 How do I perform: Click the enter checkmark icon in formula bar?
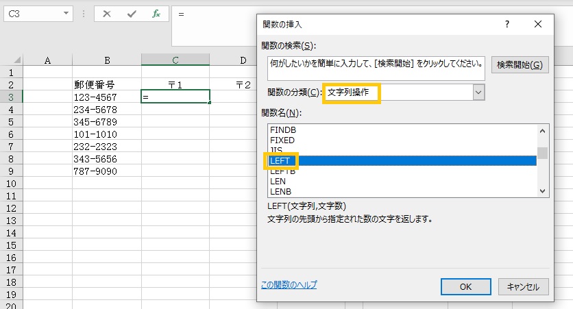tap(132, 14)
